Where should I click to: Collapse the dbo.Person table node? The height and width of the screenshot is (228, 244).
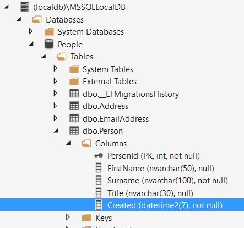pyautogui.click(x=56, y=131)
